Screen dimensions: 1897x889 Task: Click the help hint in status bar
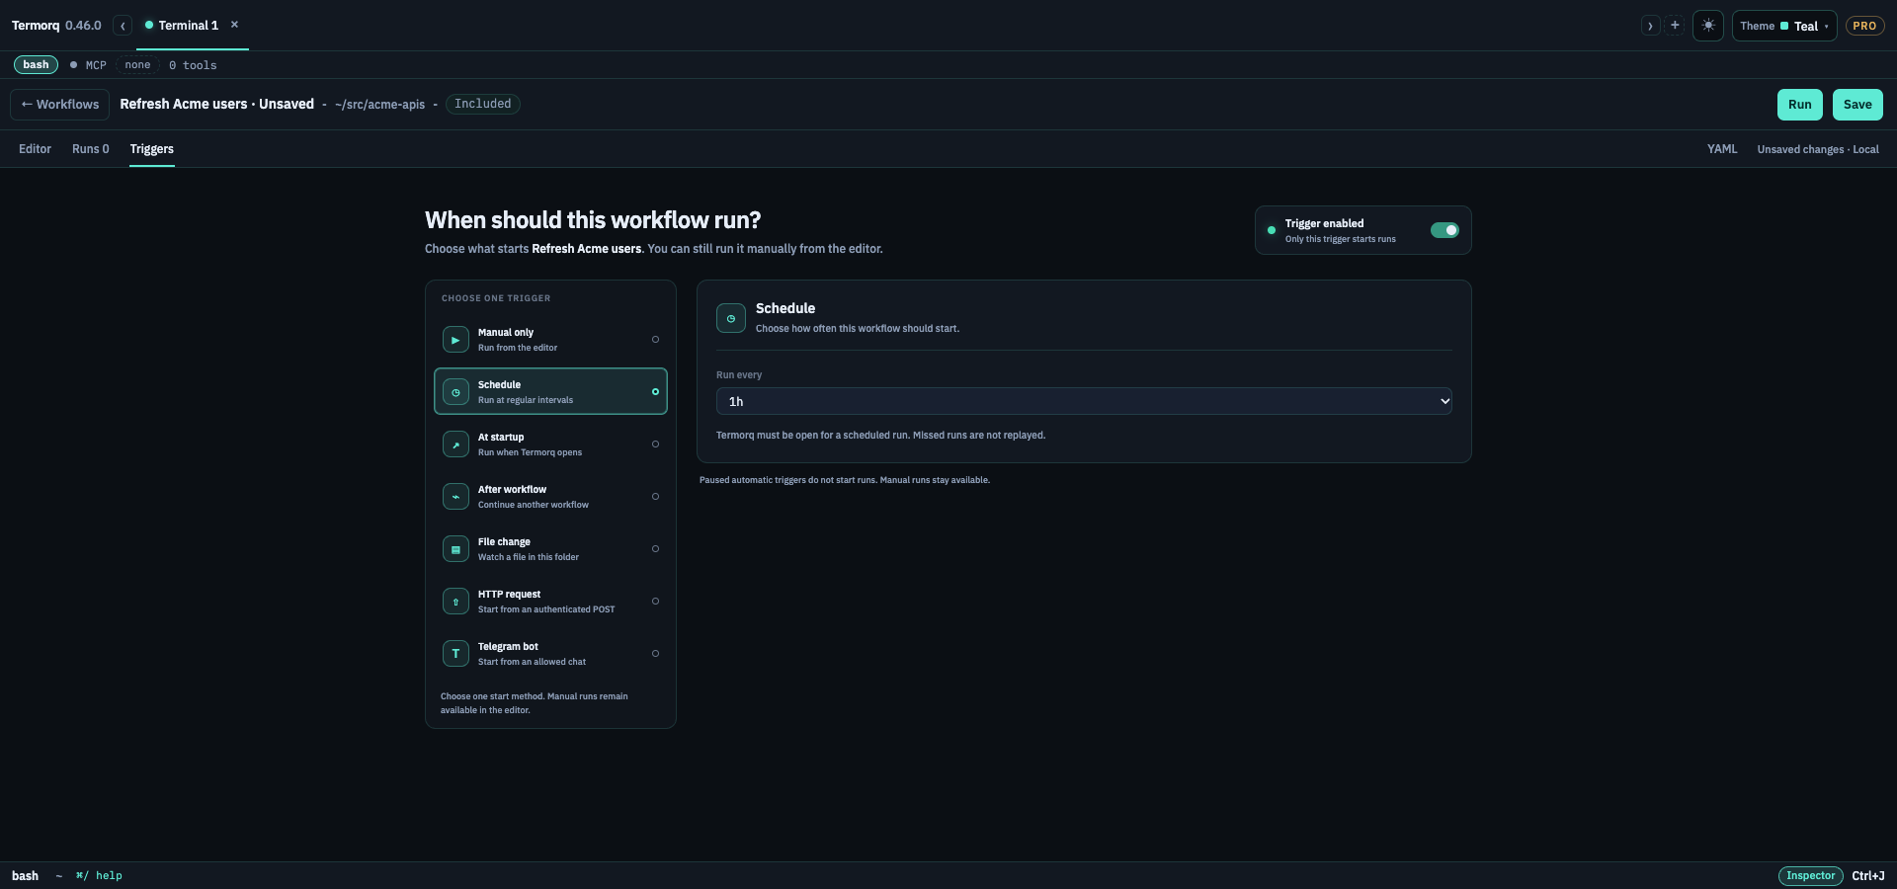(99, 876)
